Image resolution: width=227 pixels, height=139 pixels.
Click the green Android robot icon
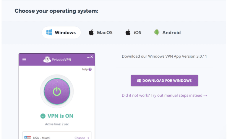coord(157,33)
